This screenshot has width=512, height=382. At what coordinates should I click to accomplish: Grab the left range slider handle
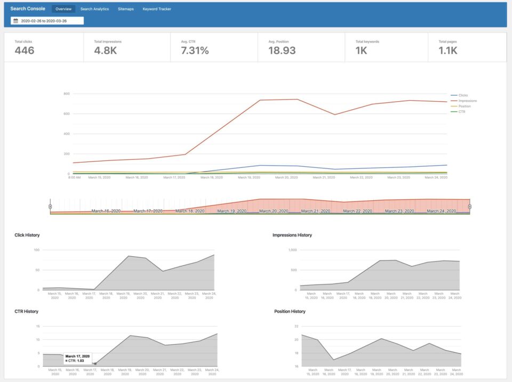[50, 207]
